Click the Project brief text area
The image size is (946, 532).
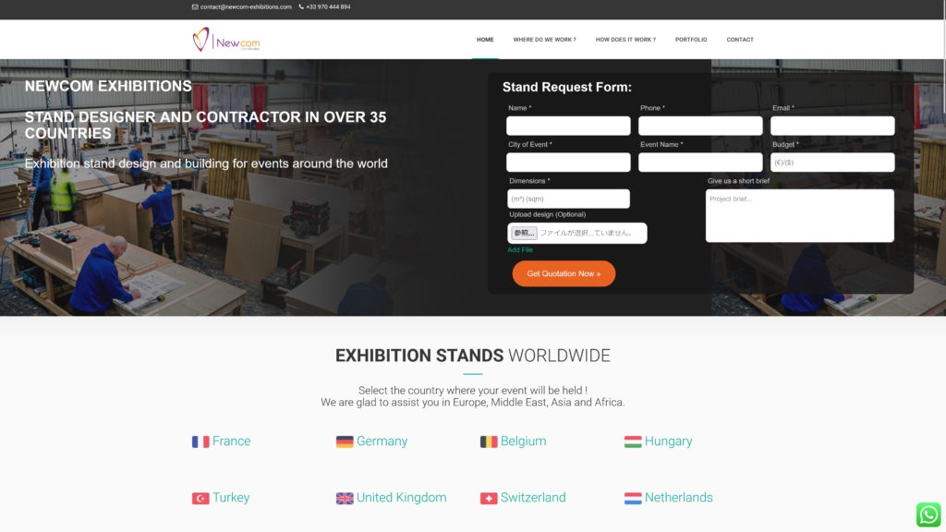tap(800, 216)
